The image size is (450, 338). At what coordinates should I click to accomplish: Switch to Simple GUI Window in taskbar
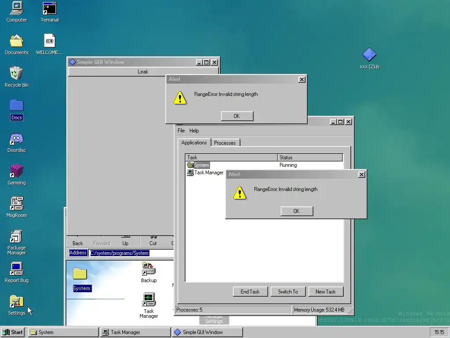point(207,332)
